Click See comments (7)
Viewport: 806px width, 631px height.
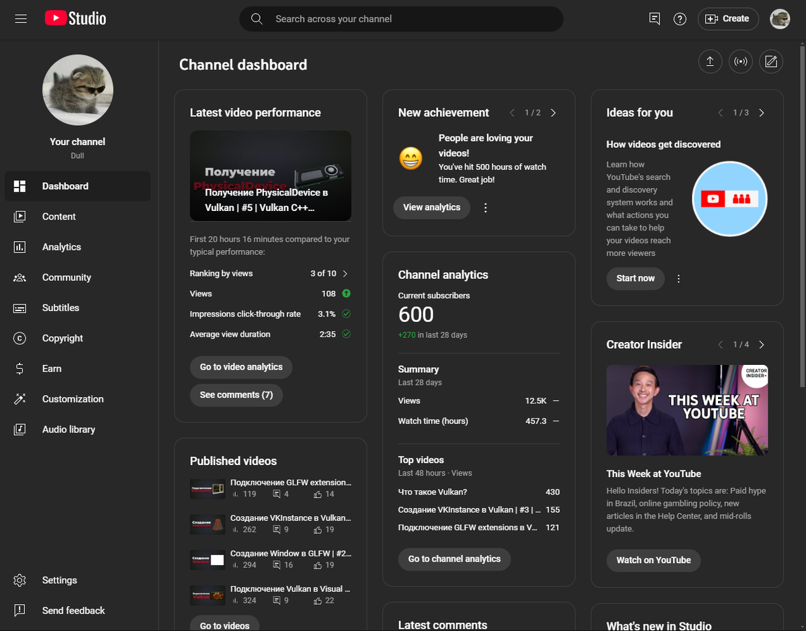tap(236, 394)
